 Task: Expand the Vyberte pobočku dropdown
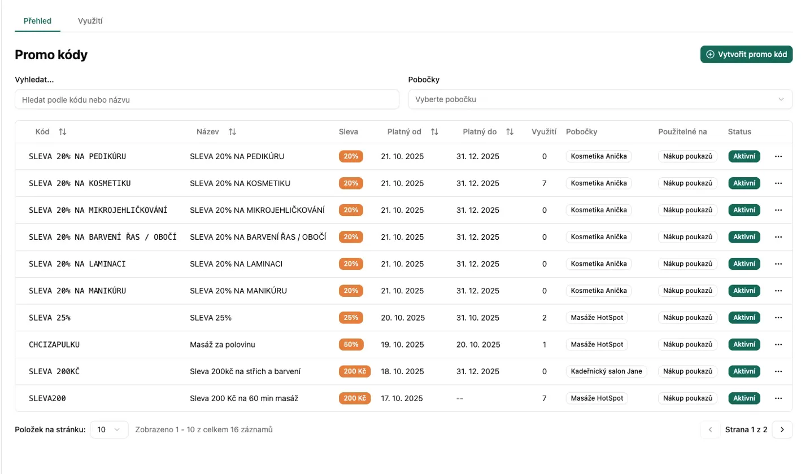[600, 99]
